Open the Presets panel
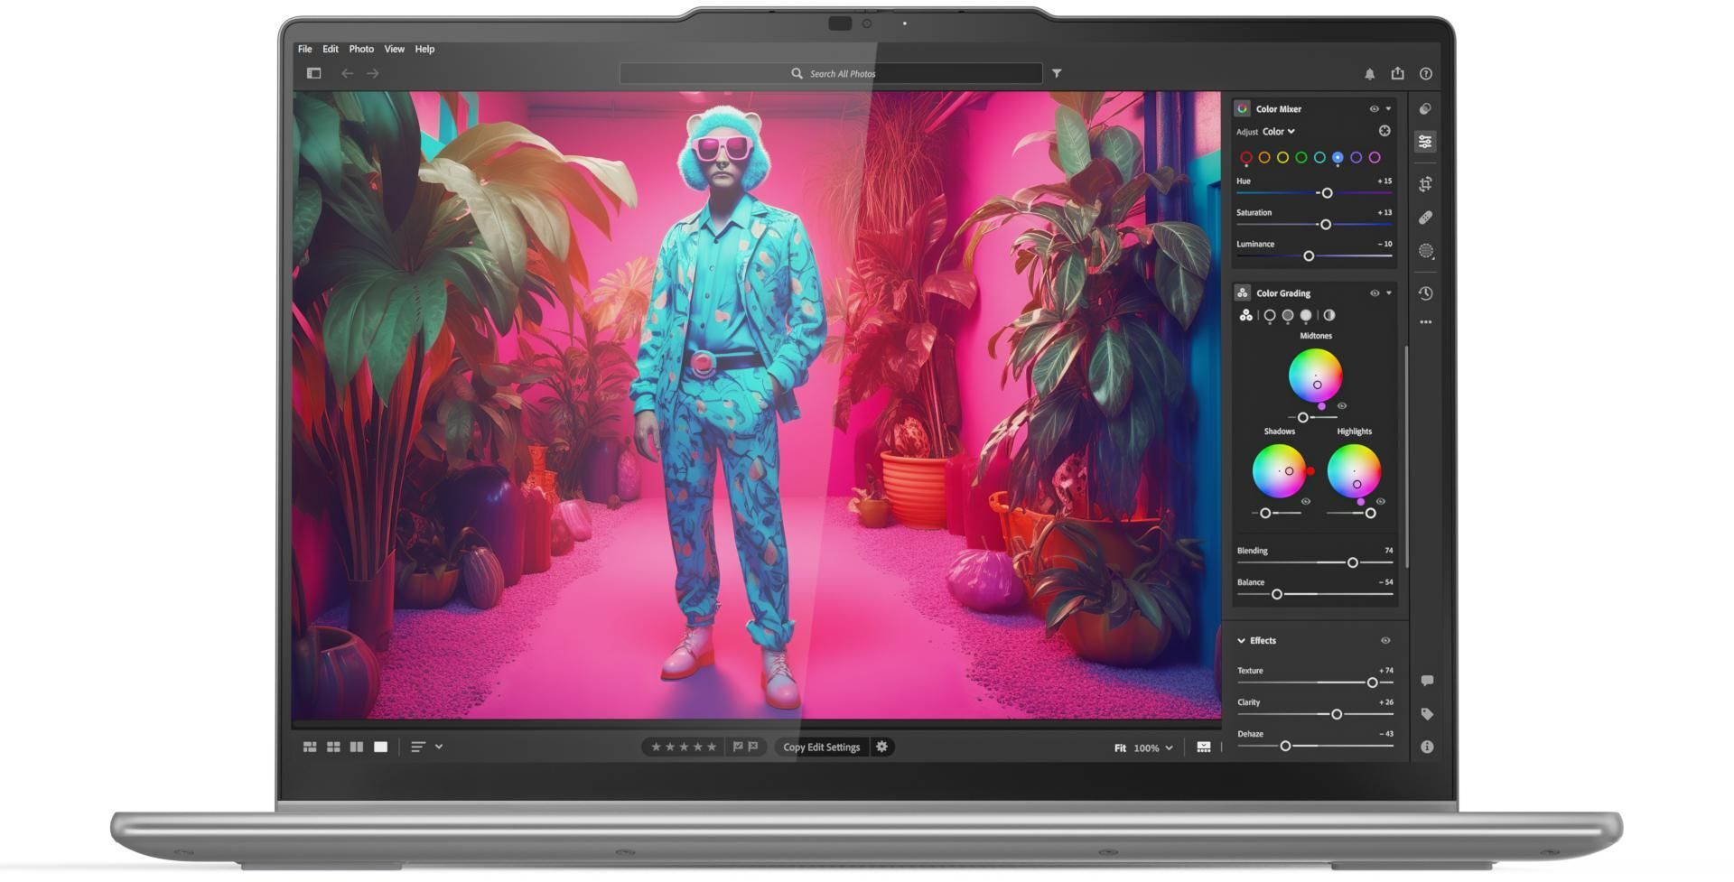Image resolution: width=1734 pixels, height=882 pixels. pyautogui.click(x=1426, y=108)
